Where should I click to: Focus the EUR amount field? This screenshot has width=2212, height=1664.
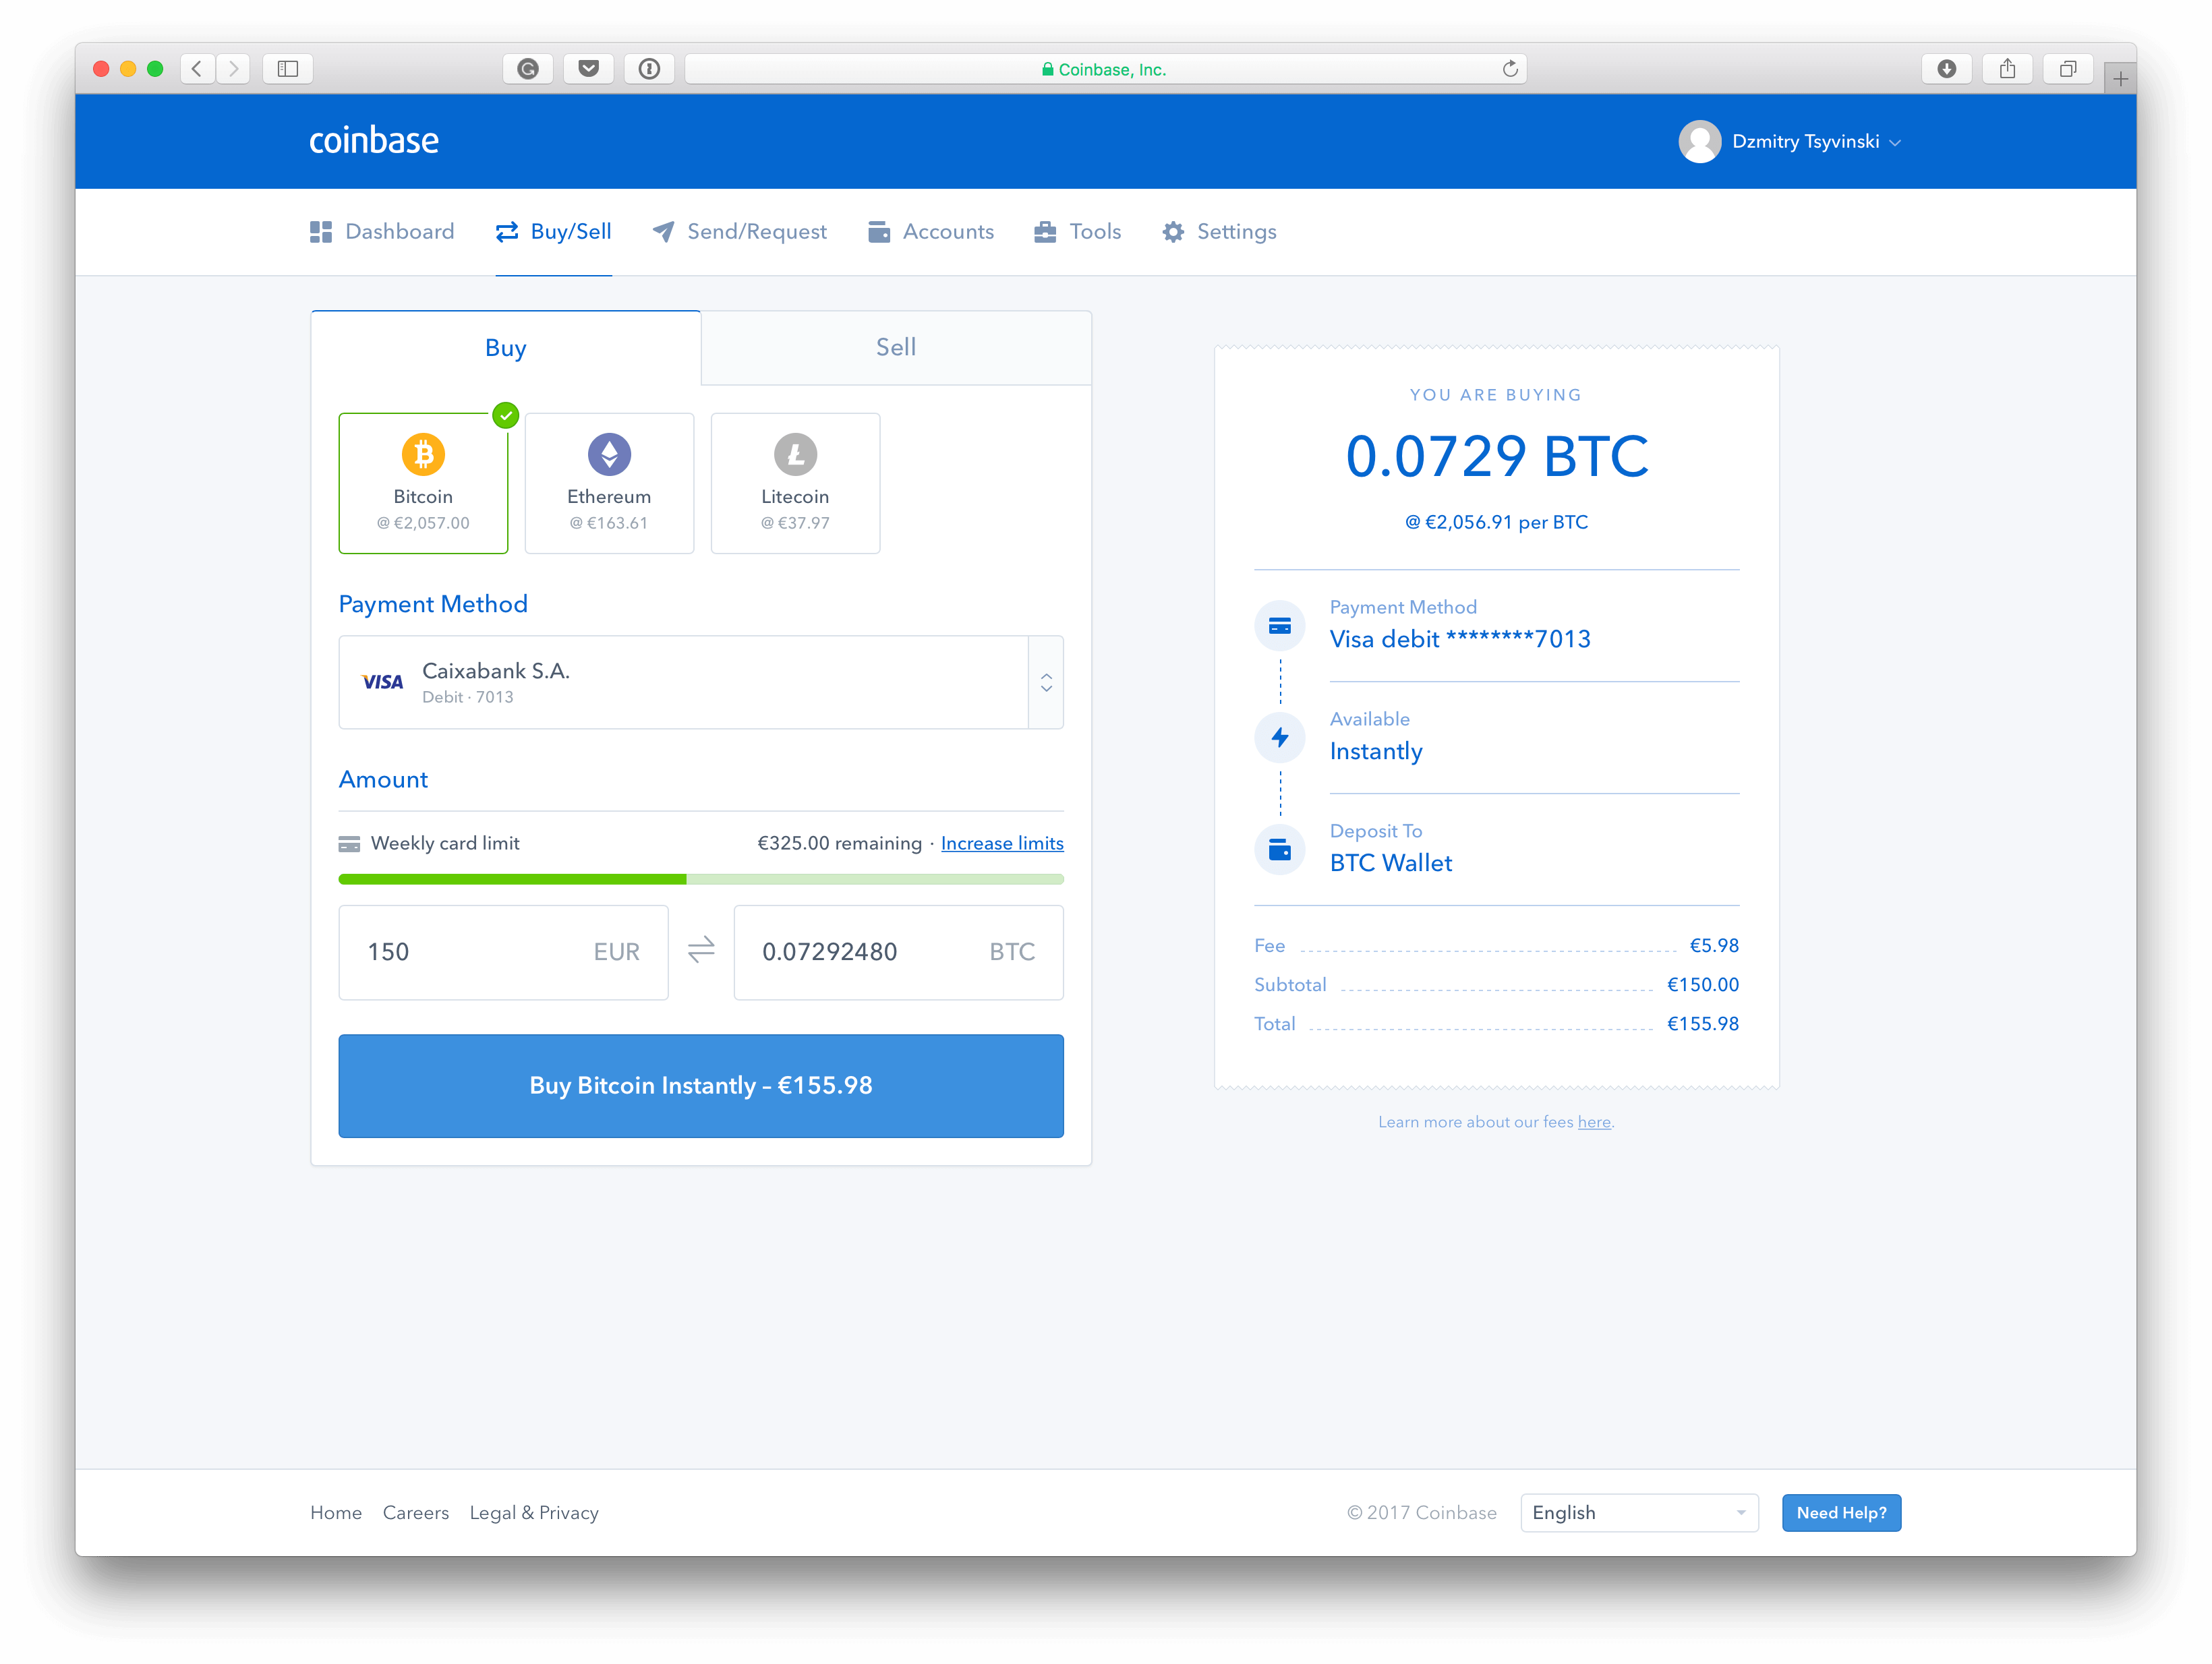[504, 952]
